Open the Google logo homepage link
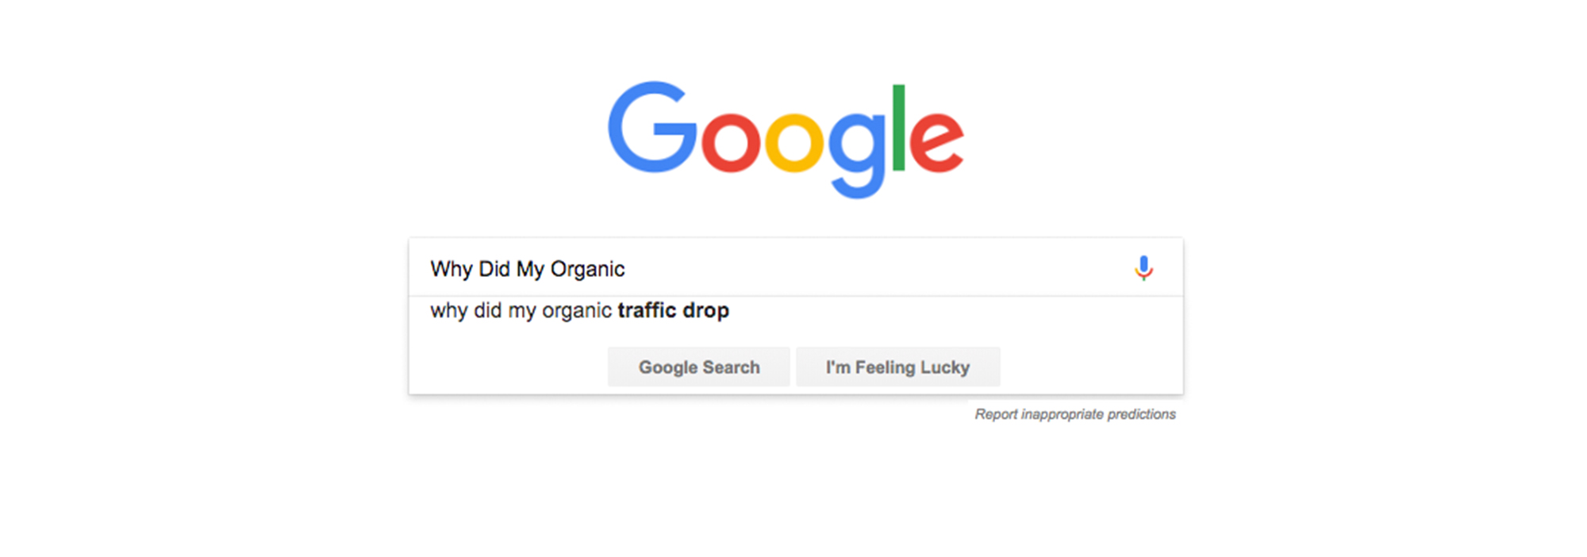The height and width of the screenshot is (557, 1587). pyautogui.click(x=786, y=140)
